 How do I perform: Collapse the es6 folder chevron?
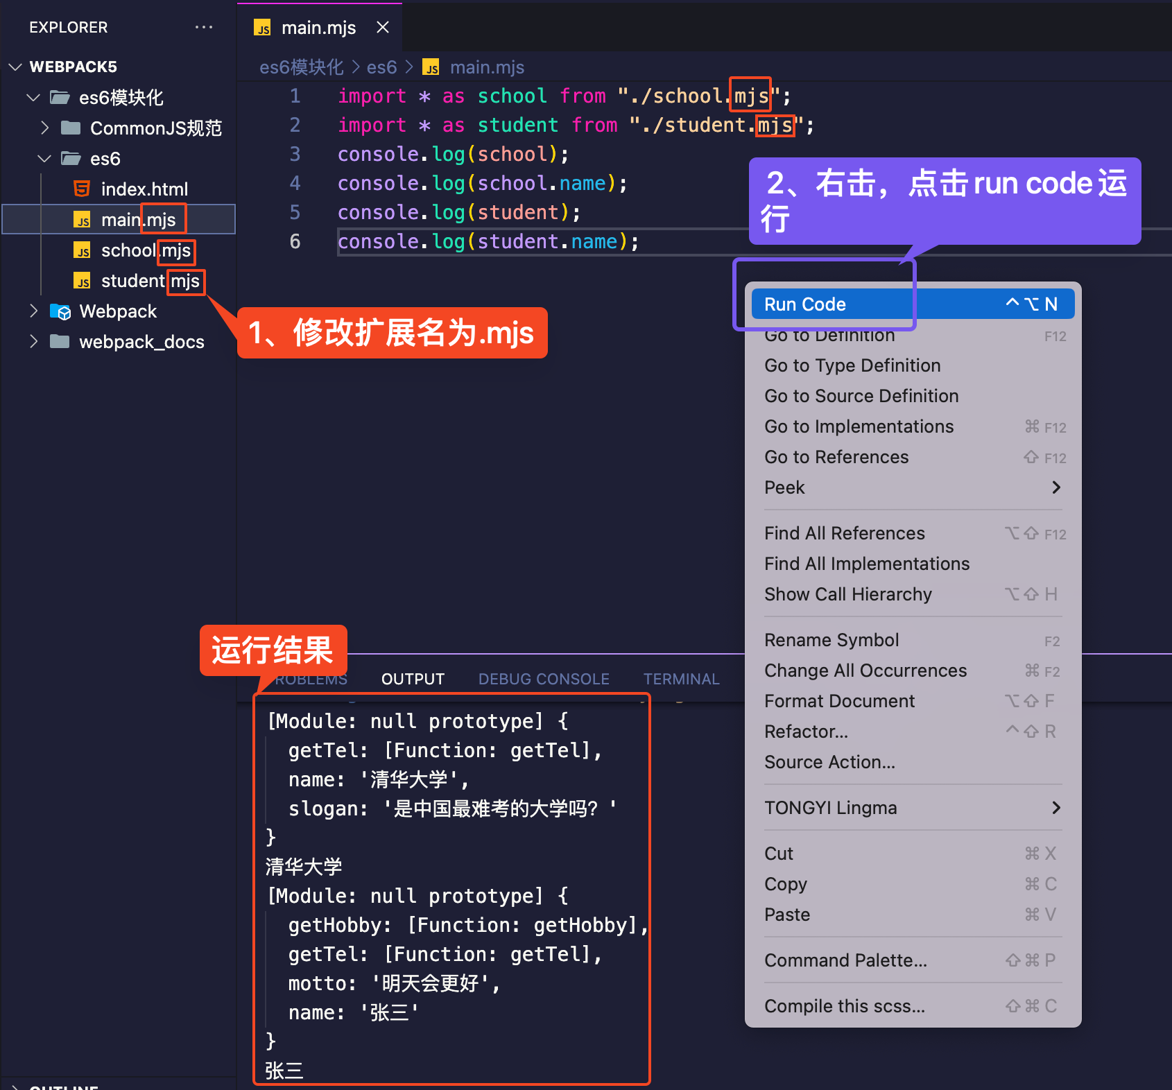(45, 158)
